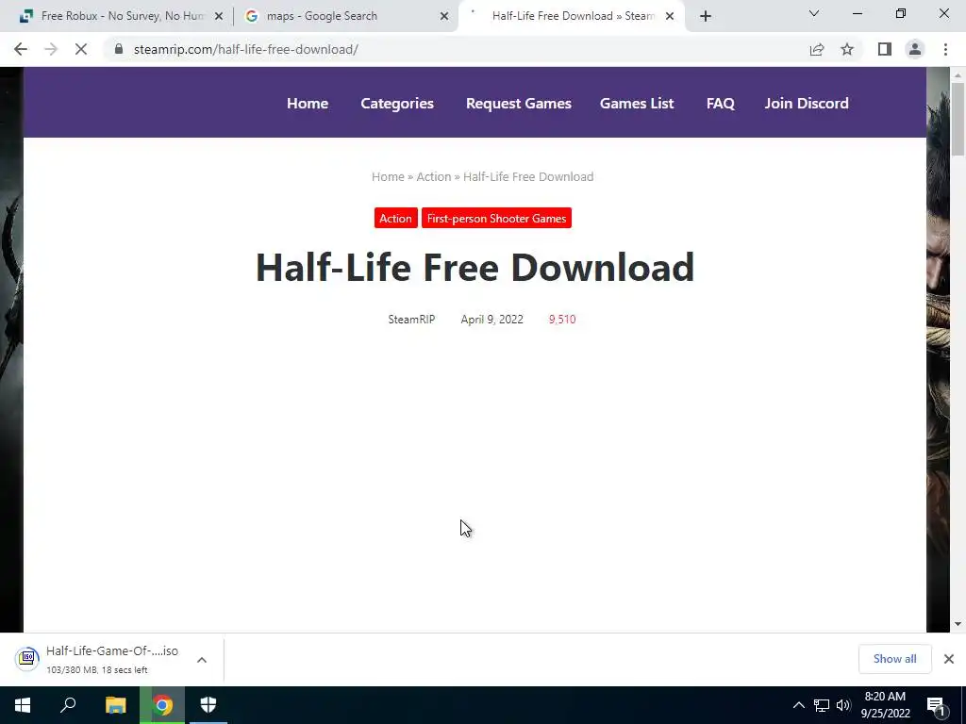The height and width of the screenshot is (724, 966).
Task: Click the Chrome taskbar icon
Action: coord(162,705)
